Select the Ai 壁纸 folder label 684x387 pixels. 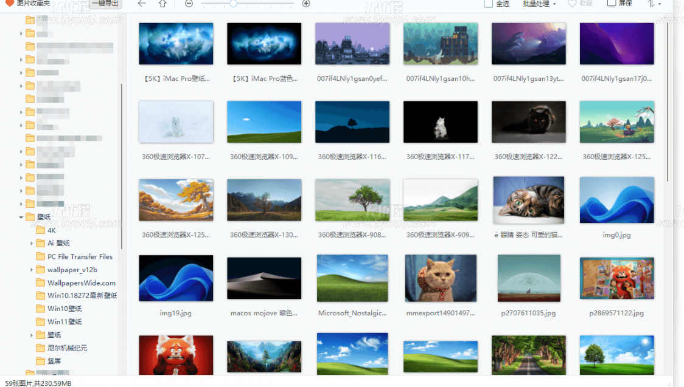coord(58,244)
